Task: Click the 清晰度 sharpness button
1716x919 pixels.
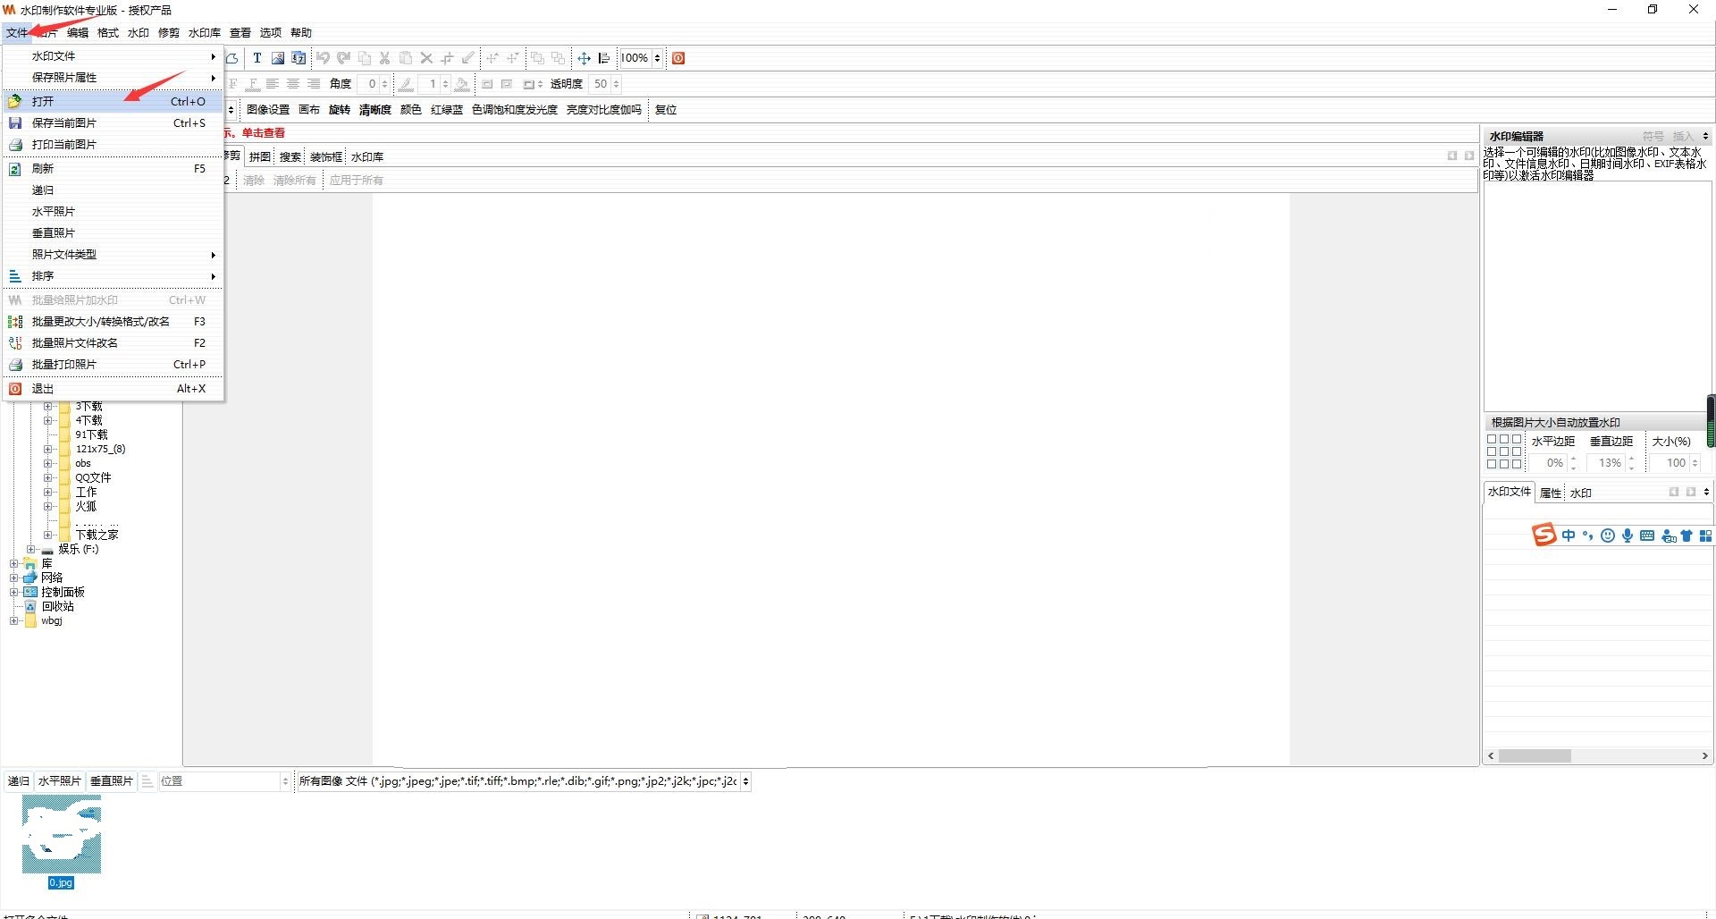Action: coord(375,110)
